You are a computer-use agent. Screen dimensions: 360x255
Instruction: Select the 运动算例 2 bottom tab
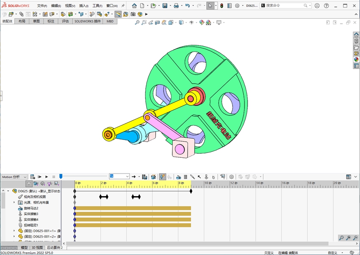click(x=55, y=248)
